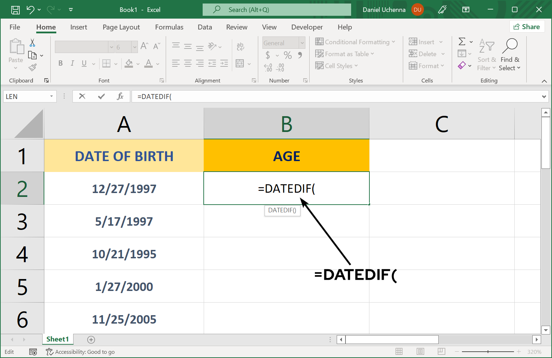Screen dimensions: 552x358
Task: Collapse the ribbon with the caret
Action: pyautogui.click(x=544, y=81)
